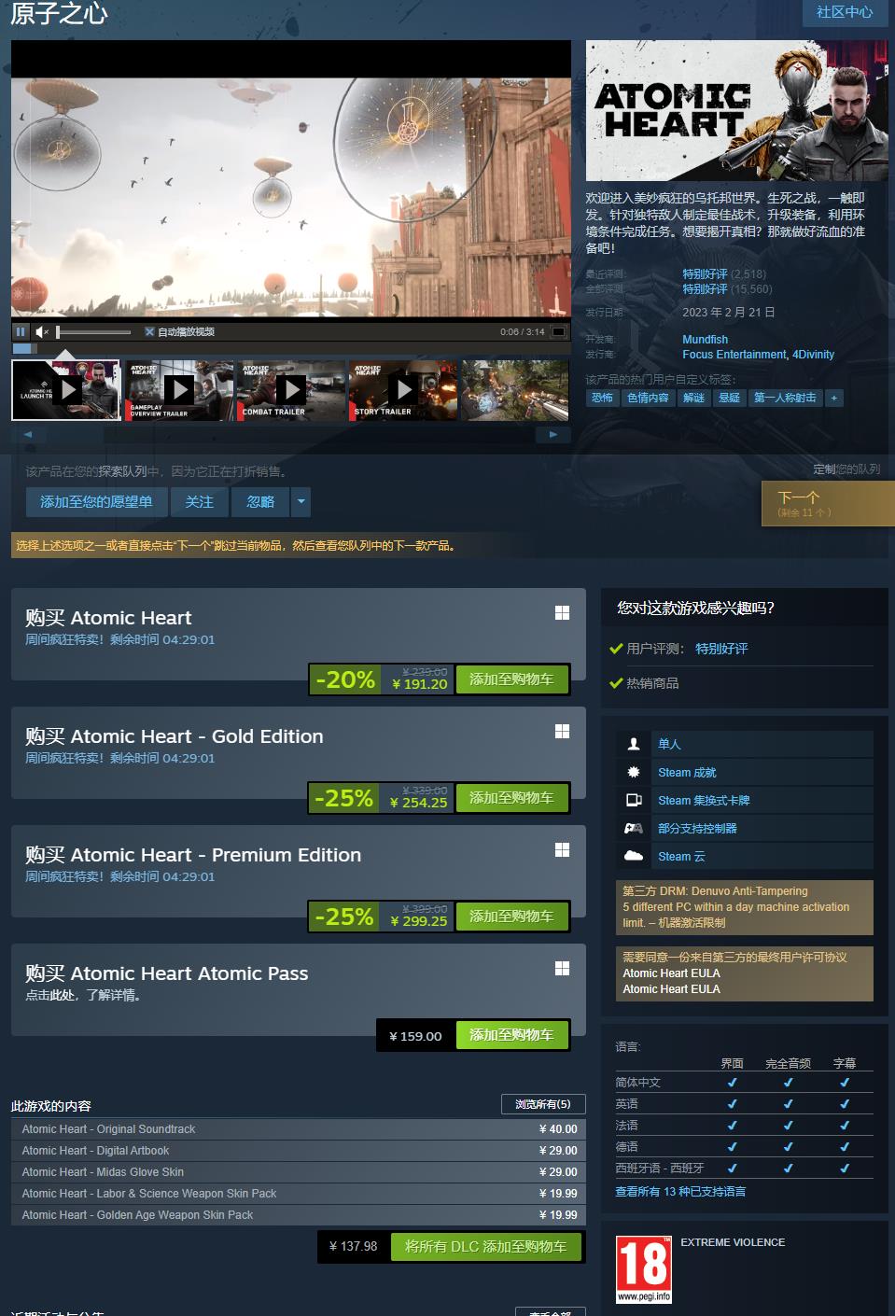This screenshot has width=895, height=1316.
Task: Click the Steam 云 cloud icon
Action: [x=634, y=856]
